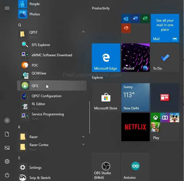Open the OBS Studio (64bit) tile
This screenshot has height=181, width=184.
[106, 167]
